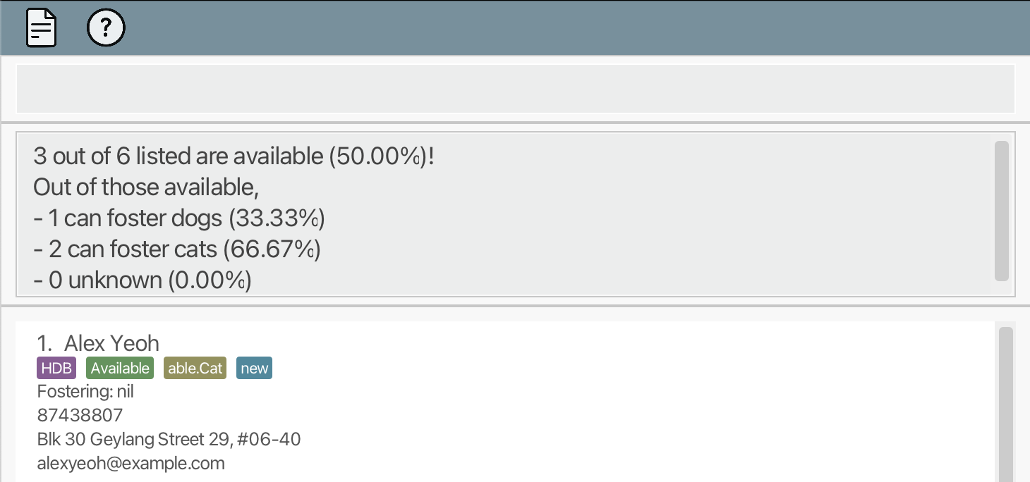
Task: Click the email alexyeoh@example.com
Action: 131,463
